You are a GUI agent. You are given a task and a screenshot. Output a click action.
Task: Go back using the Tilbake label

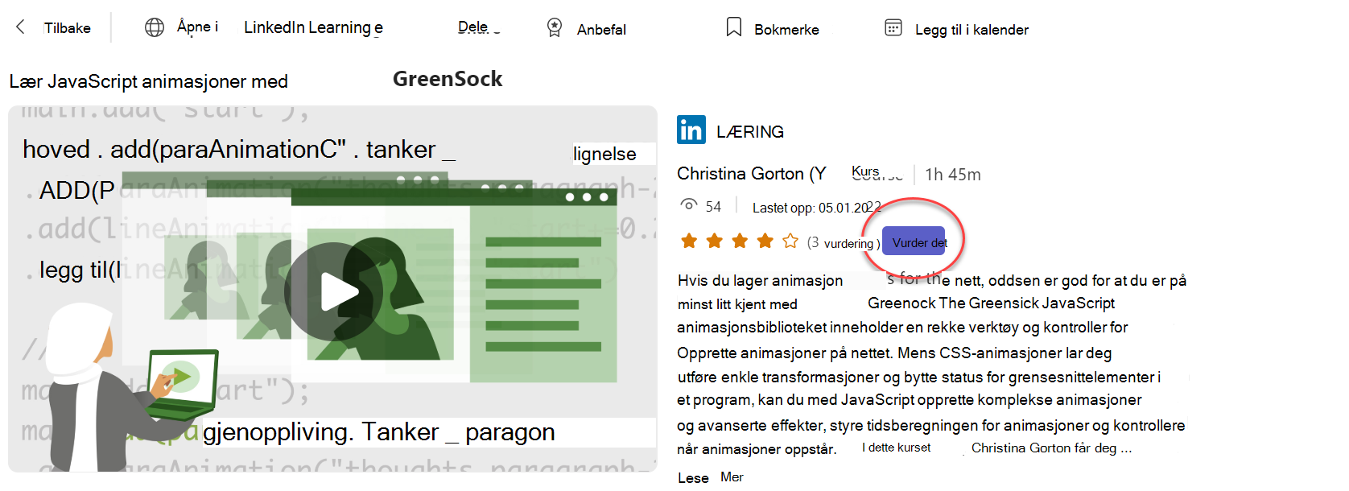coord(67,28)
